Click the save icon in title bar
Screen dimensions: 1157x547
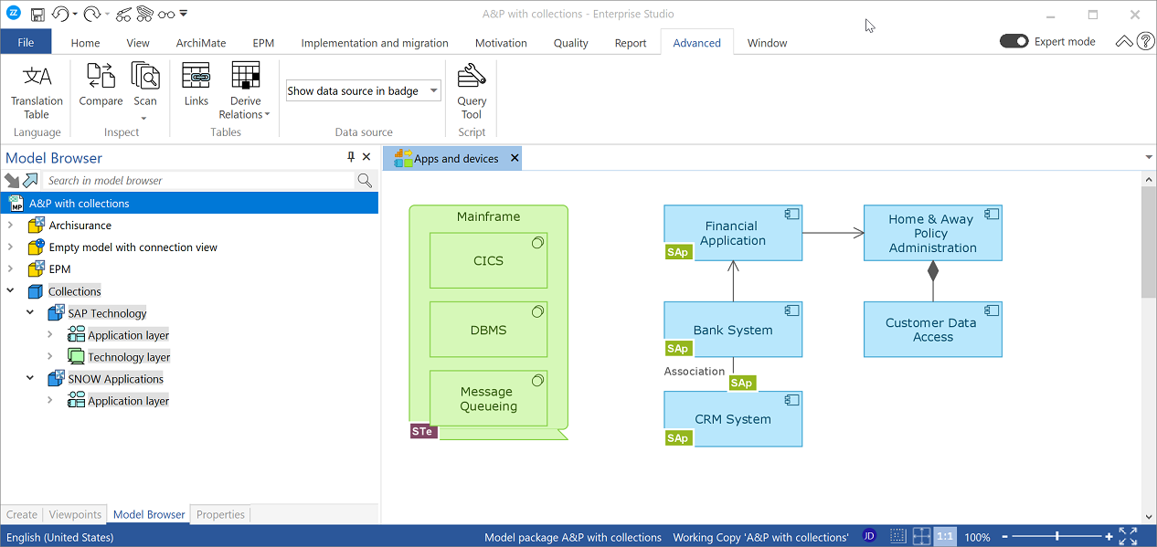(x=37, y=15)
